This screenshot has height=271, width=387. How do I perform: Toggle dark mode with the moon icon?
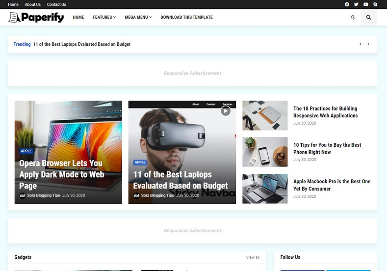click(353, 17)
